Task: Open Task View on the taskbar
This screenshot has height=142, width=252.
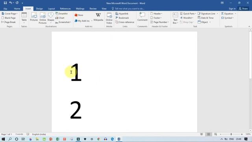Action: point(23,139)
